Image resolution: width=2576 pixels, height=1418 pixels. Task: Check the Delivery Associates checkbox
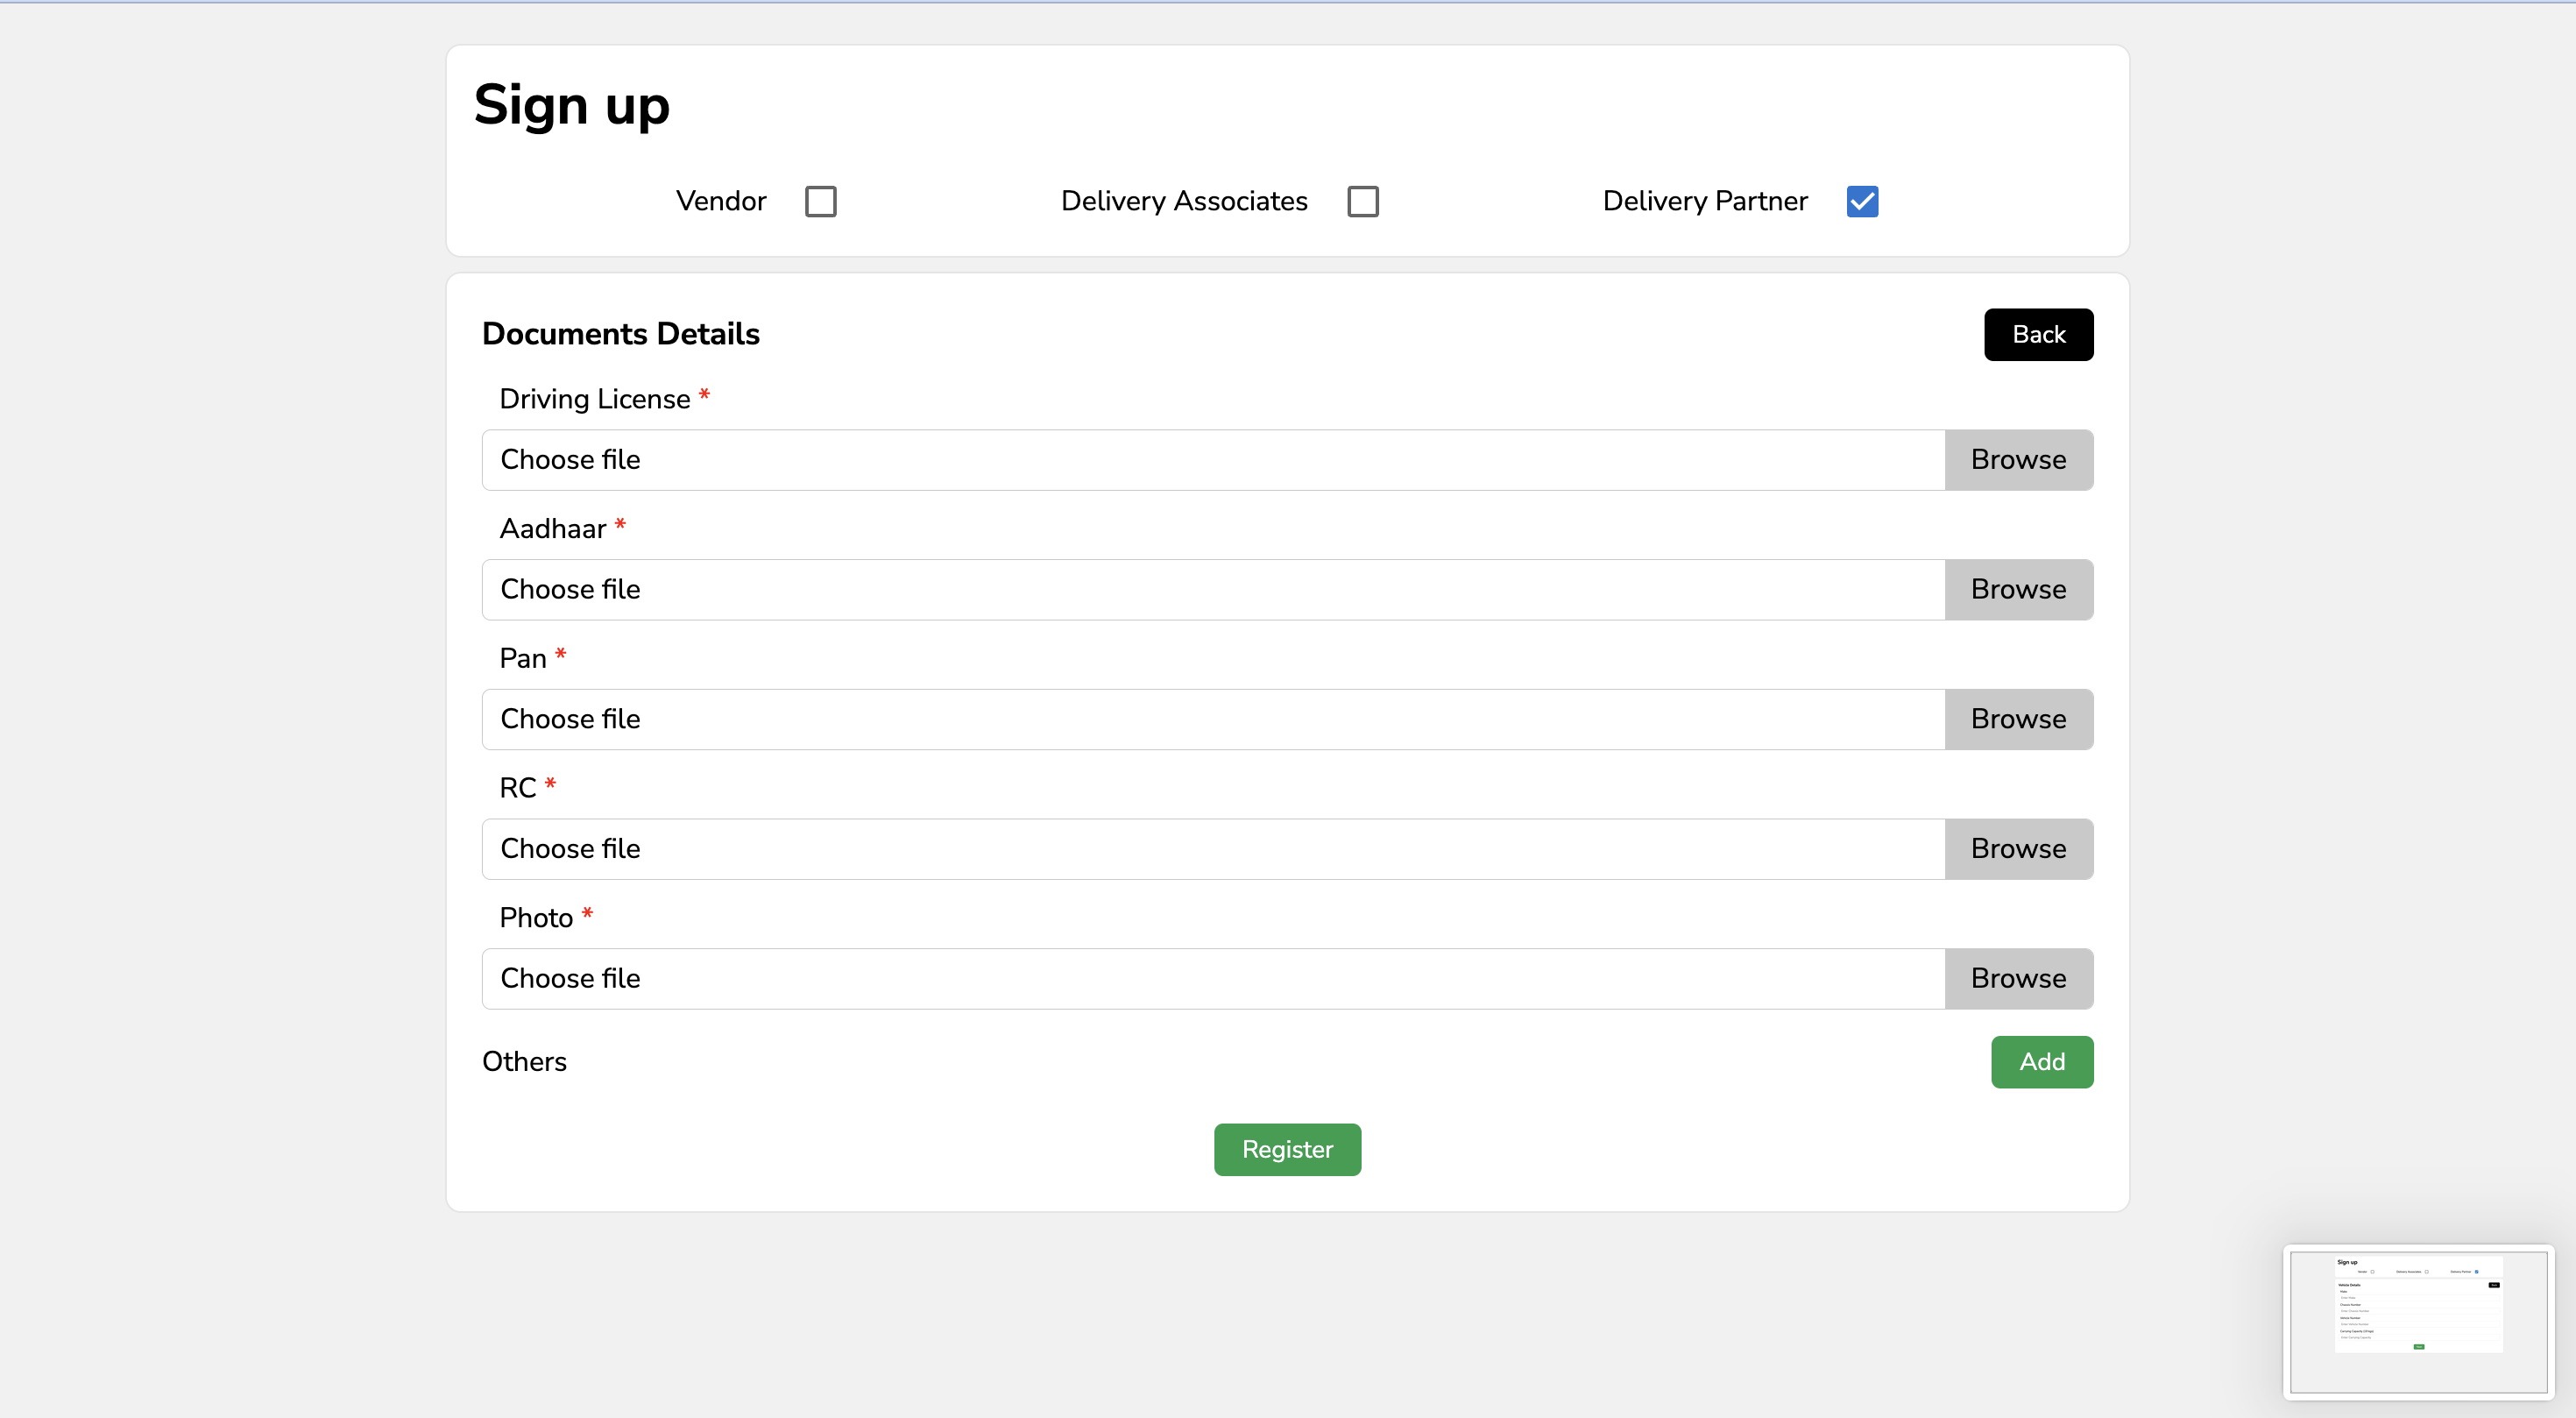coord(1362,201)
